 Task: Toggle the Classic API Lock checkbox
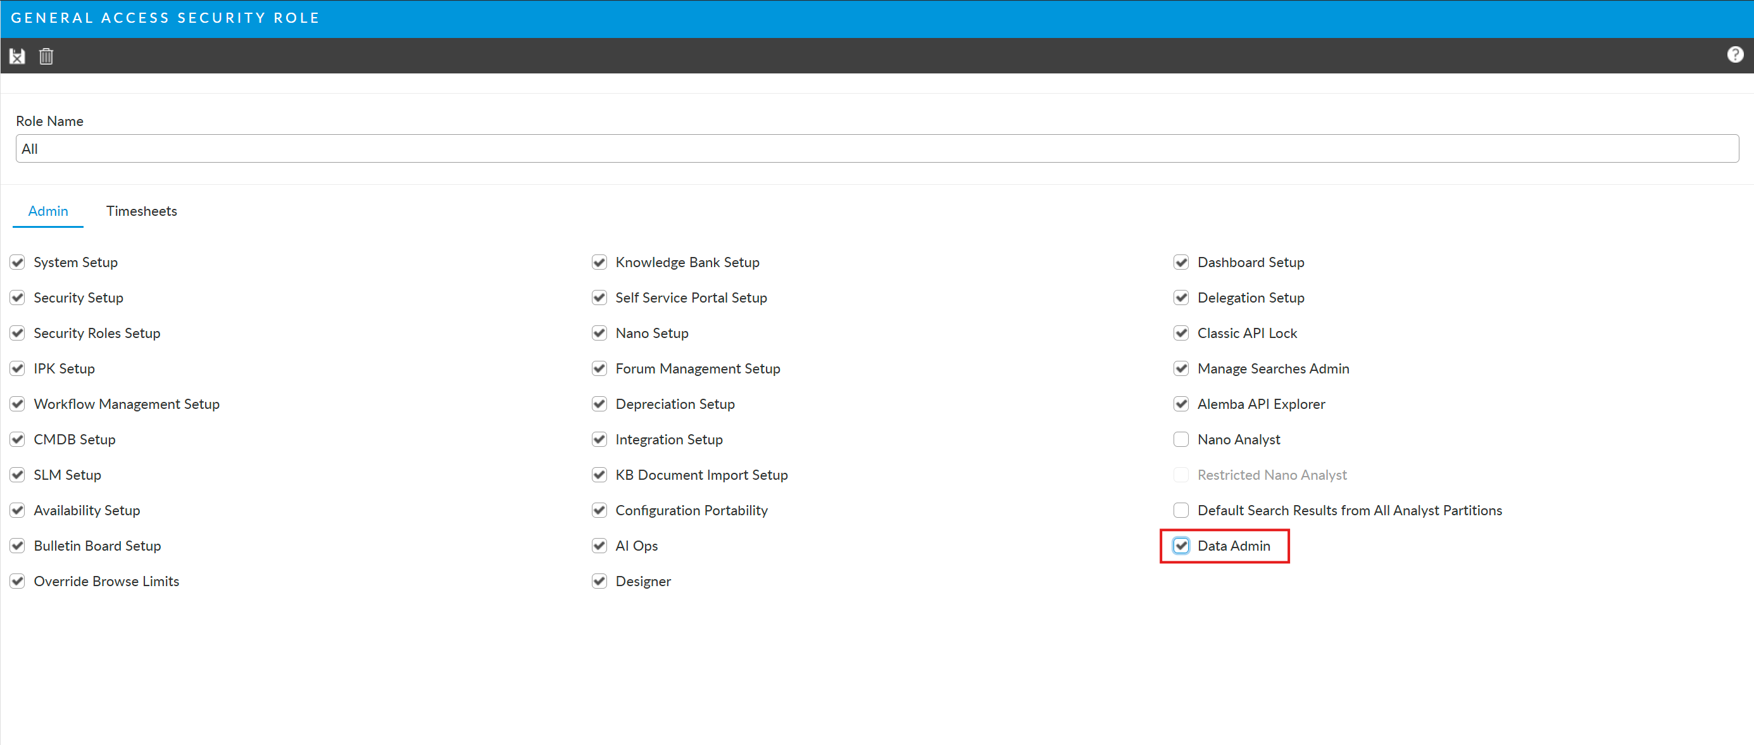pyautogui.click(x=1181, y=333)
